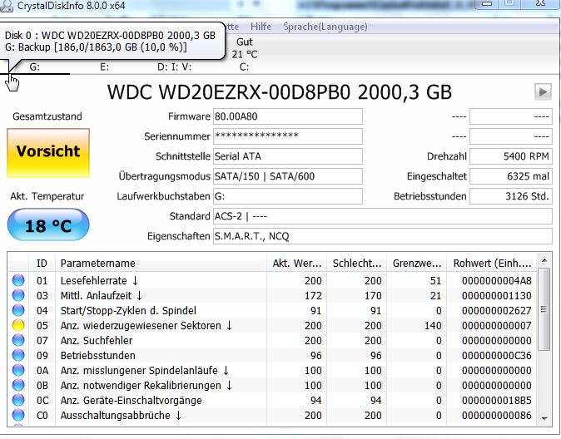Click the Eigenschaften field S.M.A.R.T., NCQ

(383, 236)
